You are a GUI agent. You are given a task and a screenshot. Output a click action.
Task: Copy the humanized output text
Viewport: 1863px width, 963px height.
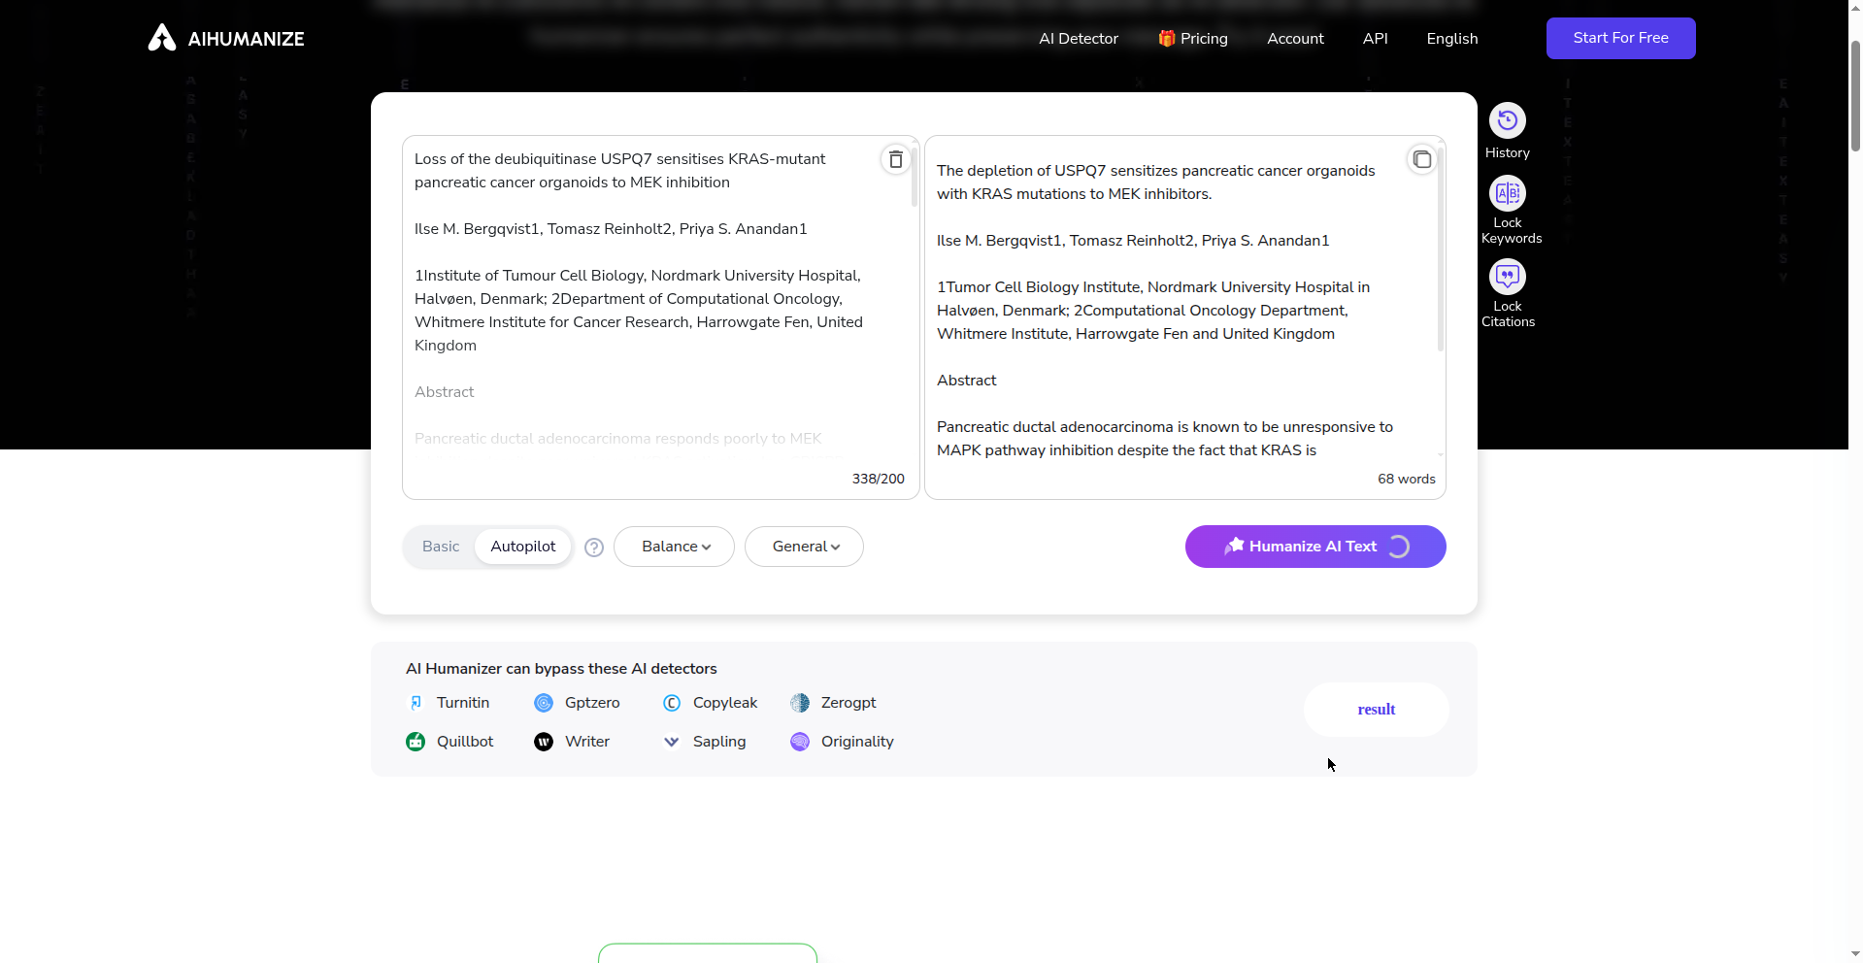(x=1421, y=159)
